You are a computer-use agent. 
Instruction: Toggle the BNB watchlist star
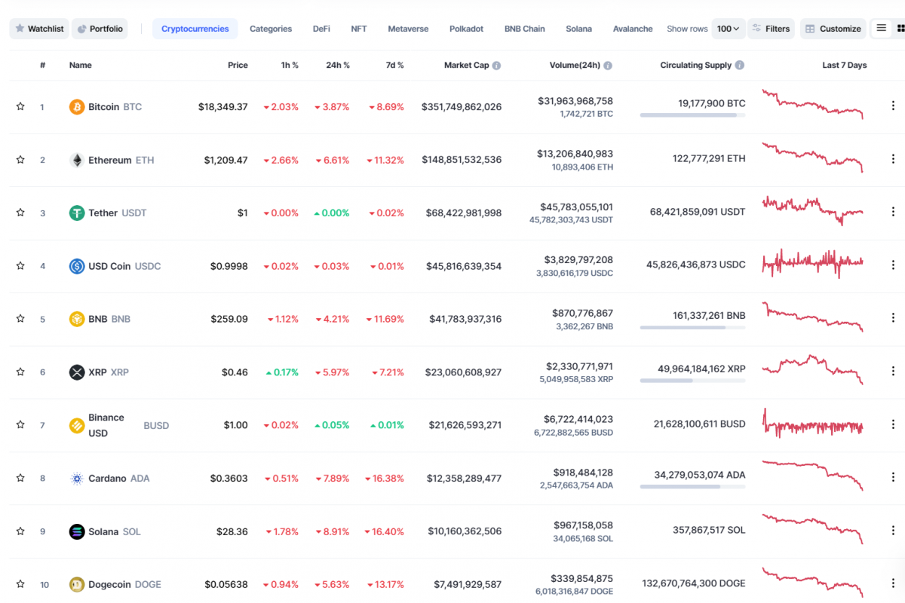tap(20, 319)
